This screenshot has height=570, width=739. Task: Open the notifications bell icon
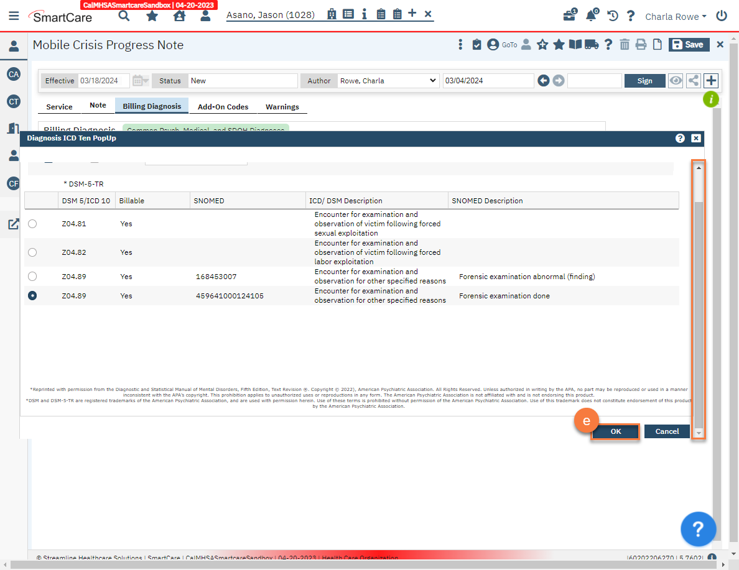pyautogui.click(x=590, y=16)
